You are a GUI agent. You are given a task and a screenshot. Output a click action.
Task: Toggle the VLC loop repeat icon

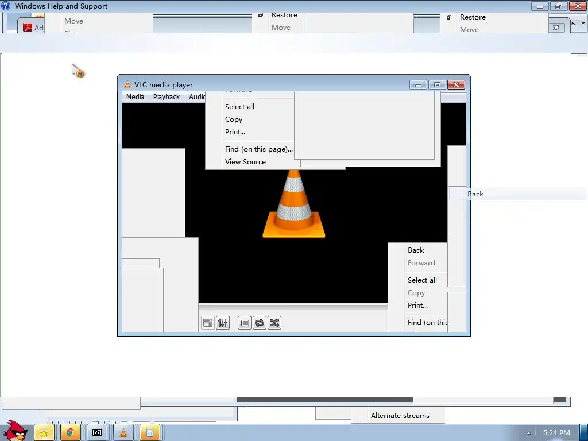(x=260, y=323)
